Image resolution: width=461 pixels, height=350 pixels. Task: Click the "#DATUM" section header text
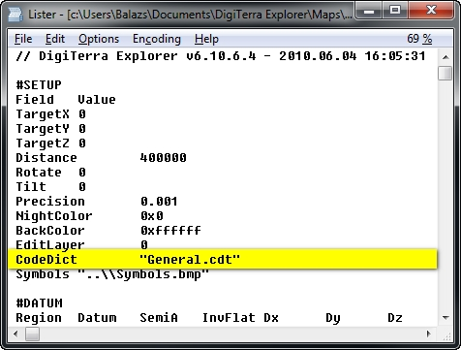(x=39, y=303)
